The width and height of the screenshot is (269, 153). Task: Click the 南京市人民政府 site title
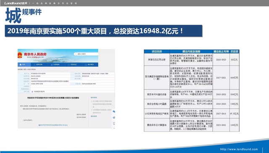(35, 54)
